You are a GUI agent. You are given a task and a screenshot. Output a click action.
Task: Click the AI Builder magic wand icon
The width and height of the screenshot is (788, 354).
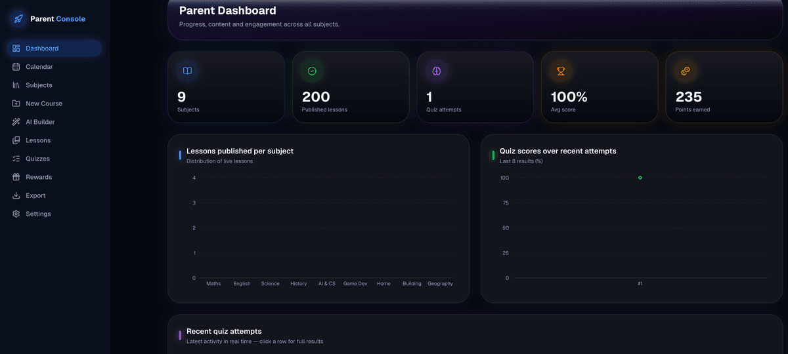pos(16,122)
